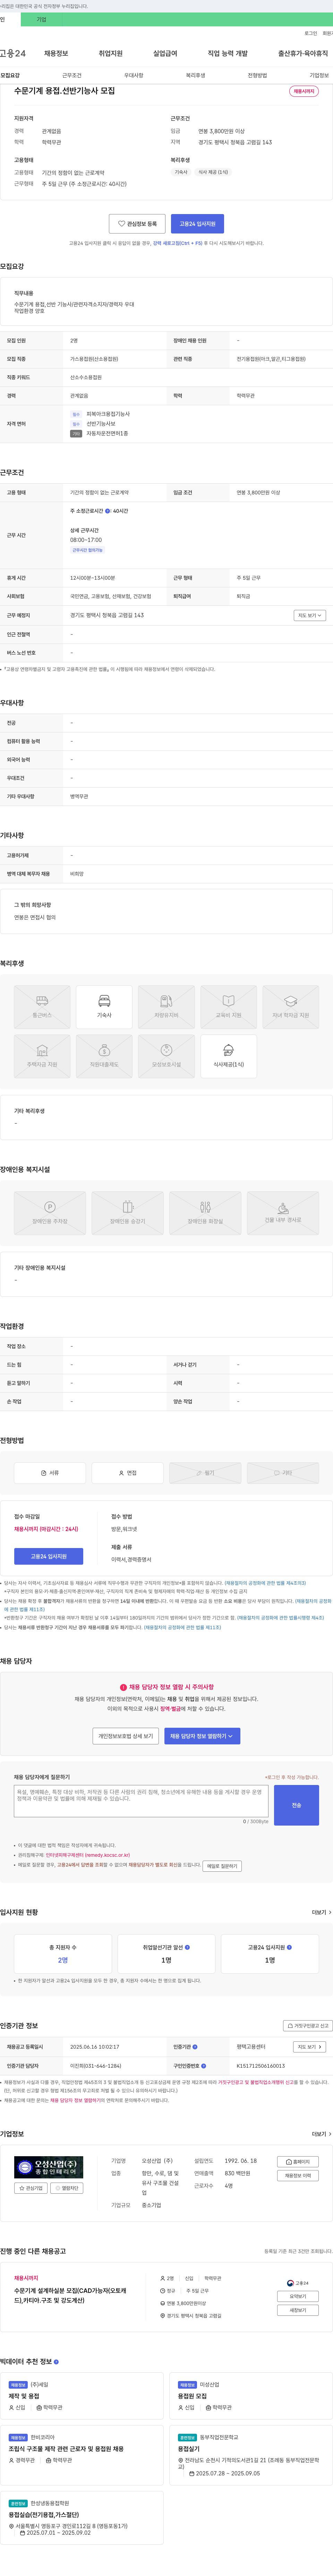
Task: Click info icon beside 빅데이터 추천 정보
Action: [56, 2362]
